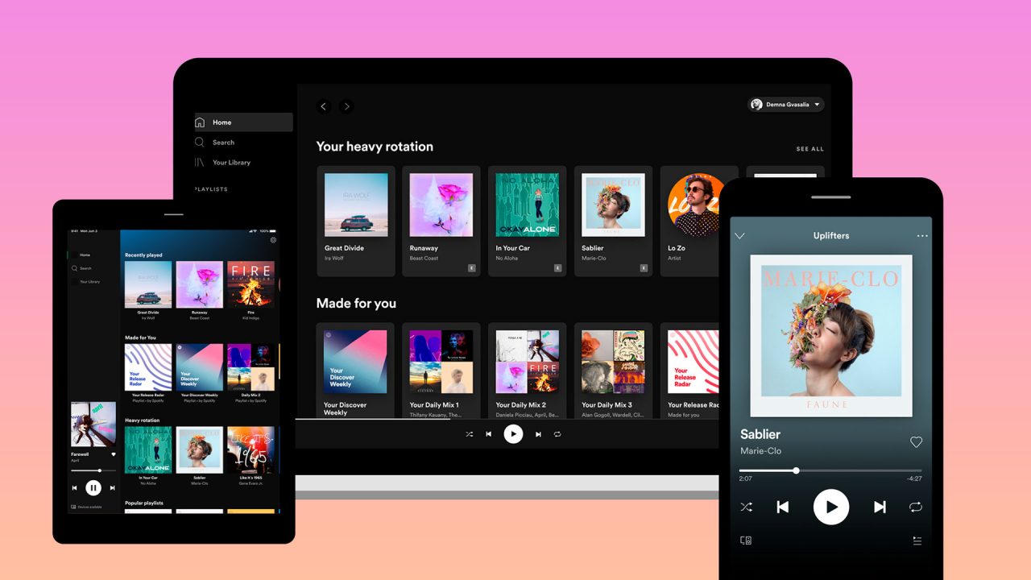Open the Fire album on the tablet
This screenshot has height=580, width=1031.
pyautogui.click(x=251, y=290)
